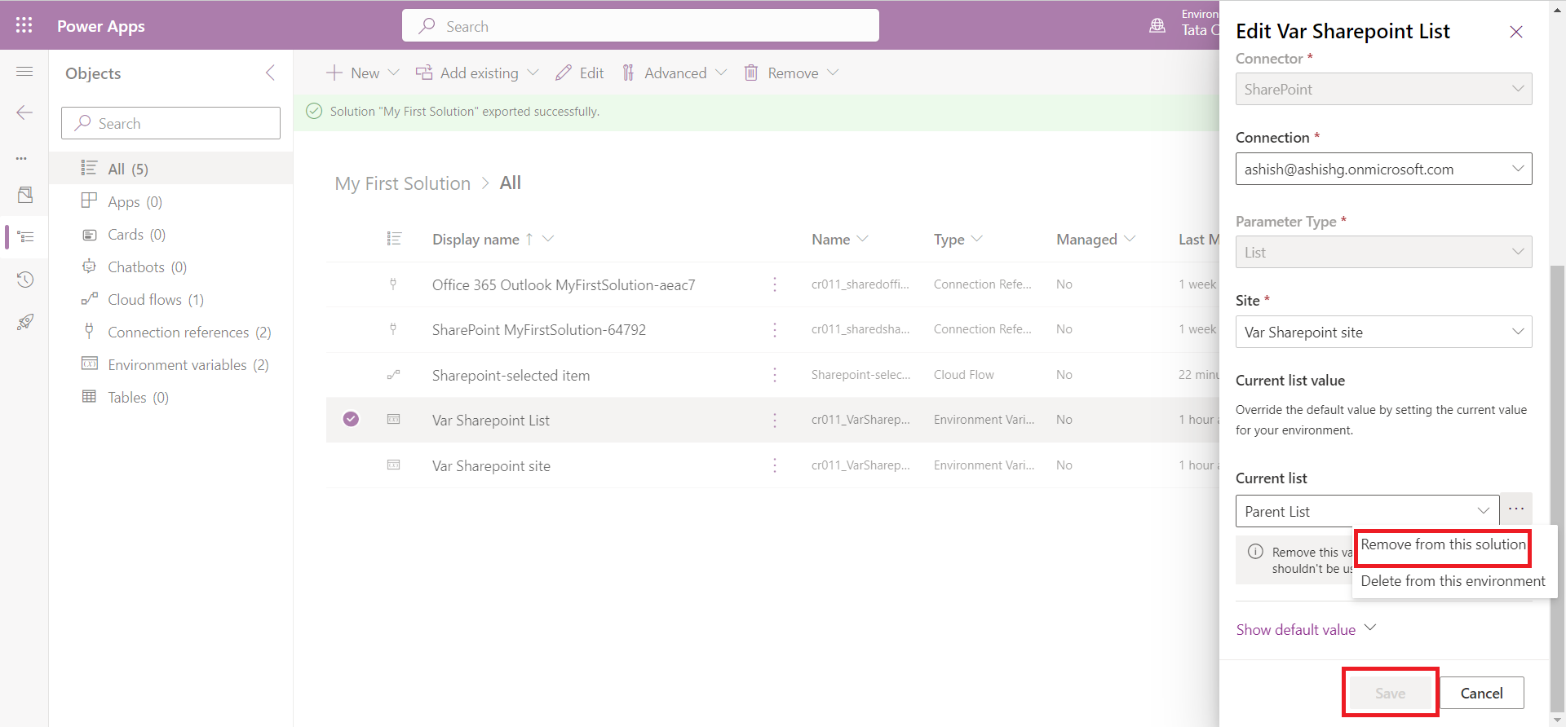Click the Objects panel search field
Image resolution: width=1566 pixels, height=727 pixels.
pos(171,124)
